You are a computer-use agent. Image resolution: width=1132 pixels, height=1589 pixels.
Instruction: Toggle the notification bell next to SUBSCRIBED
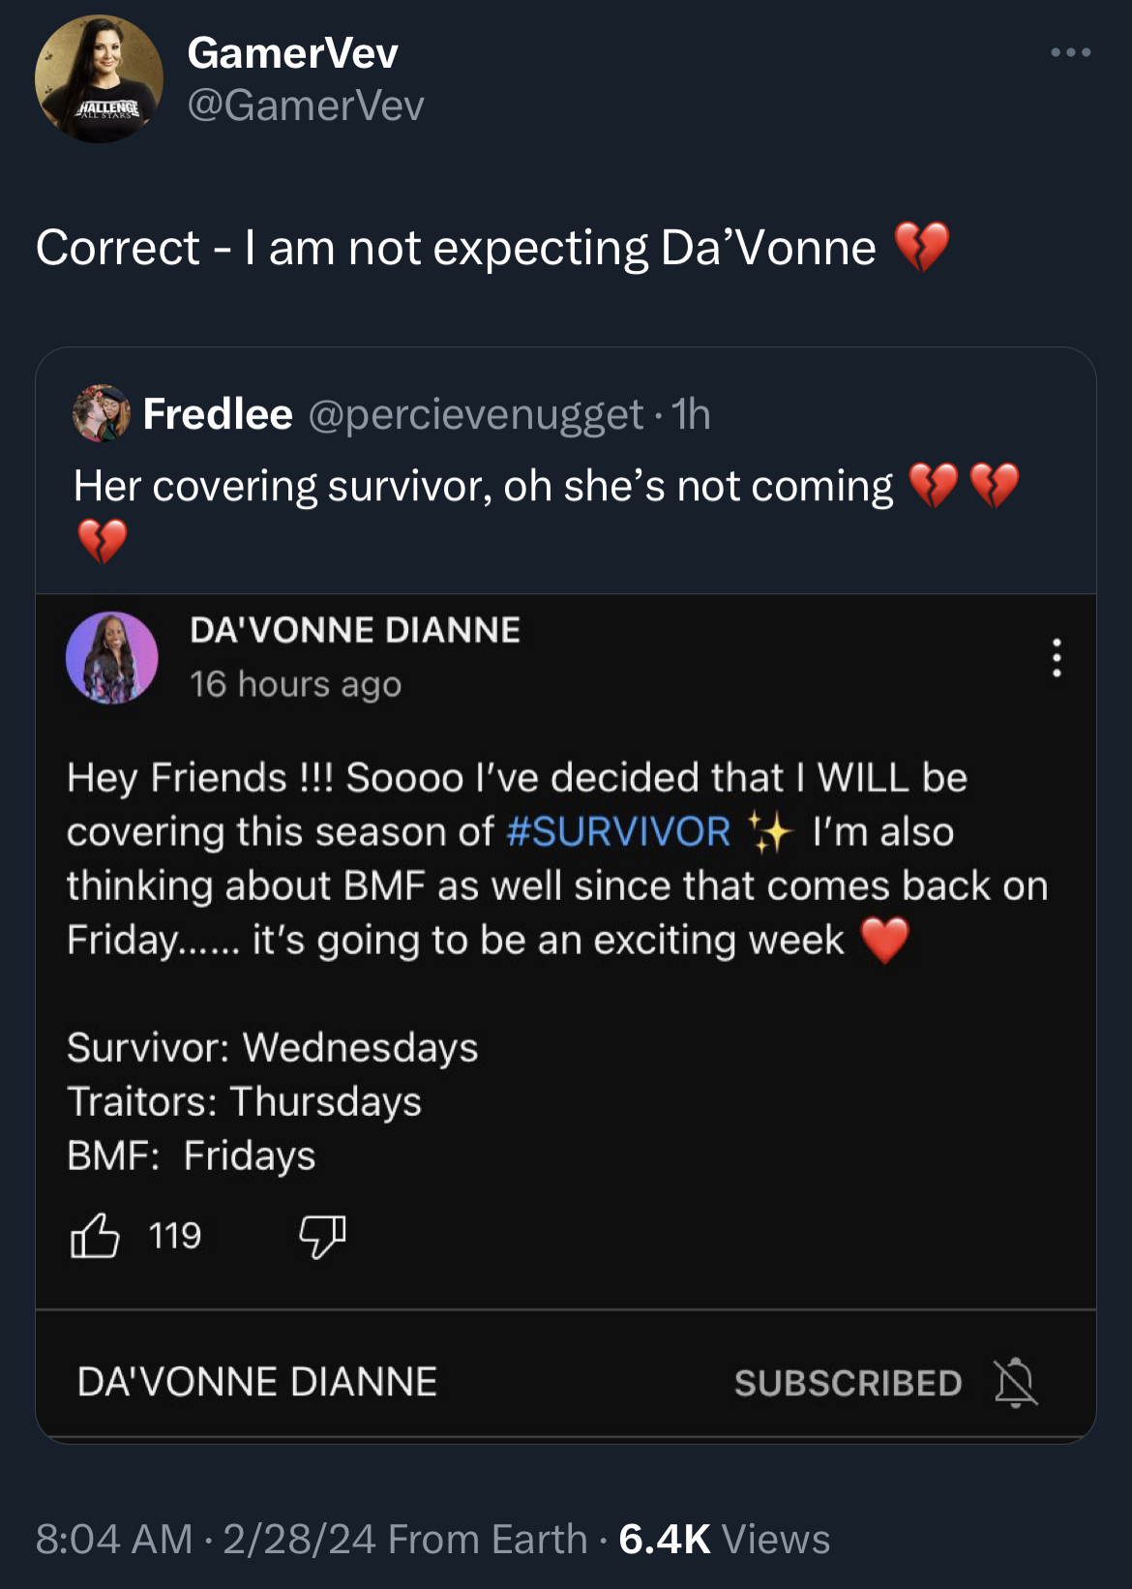pyautogui.click(x=1015, y=1382)
